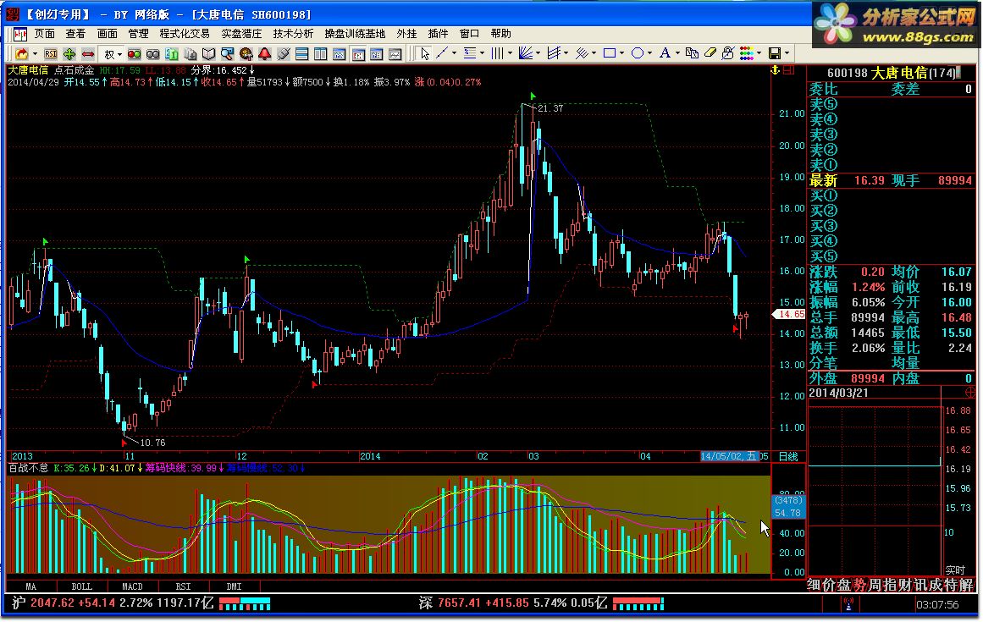Click the 日线 period label
Screen dimensions: 983x622
(x=788, y=457)
